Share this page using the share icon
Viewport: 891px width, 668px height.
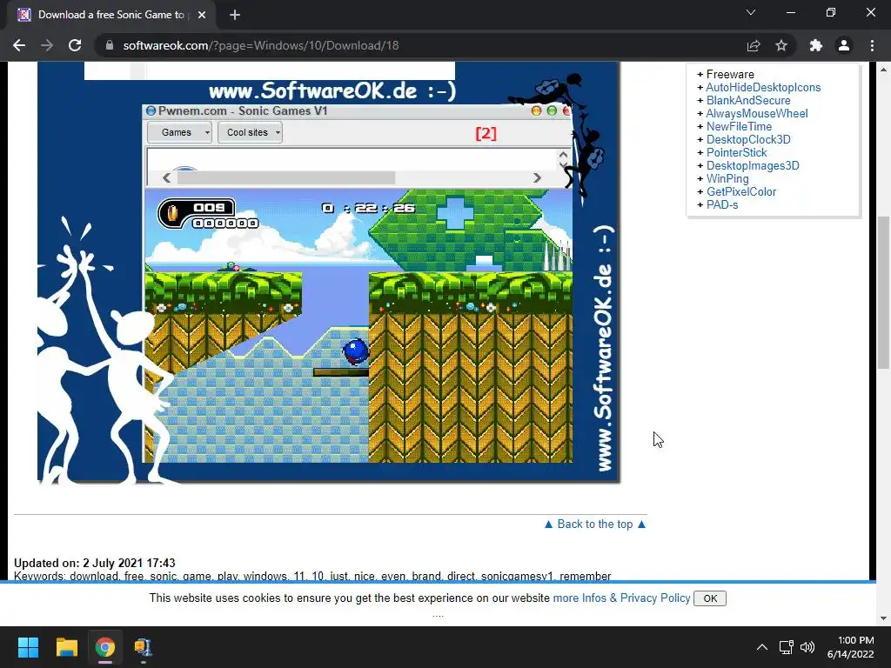pyautogui.click(x=754, y=45)
